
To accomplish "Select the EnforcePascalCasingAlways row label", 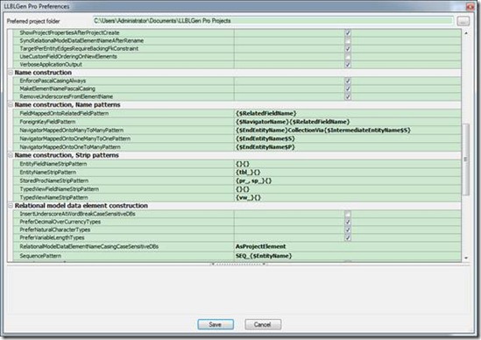I will pyautogui.click(x=53, y=81).
